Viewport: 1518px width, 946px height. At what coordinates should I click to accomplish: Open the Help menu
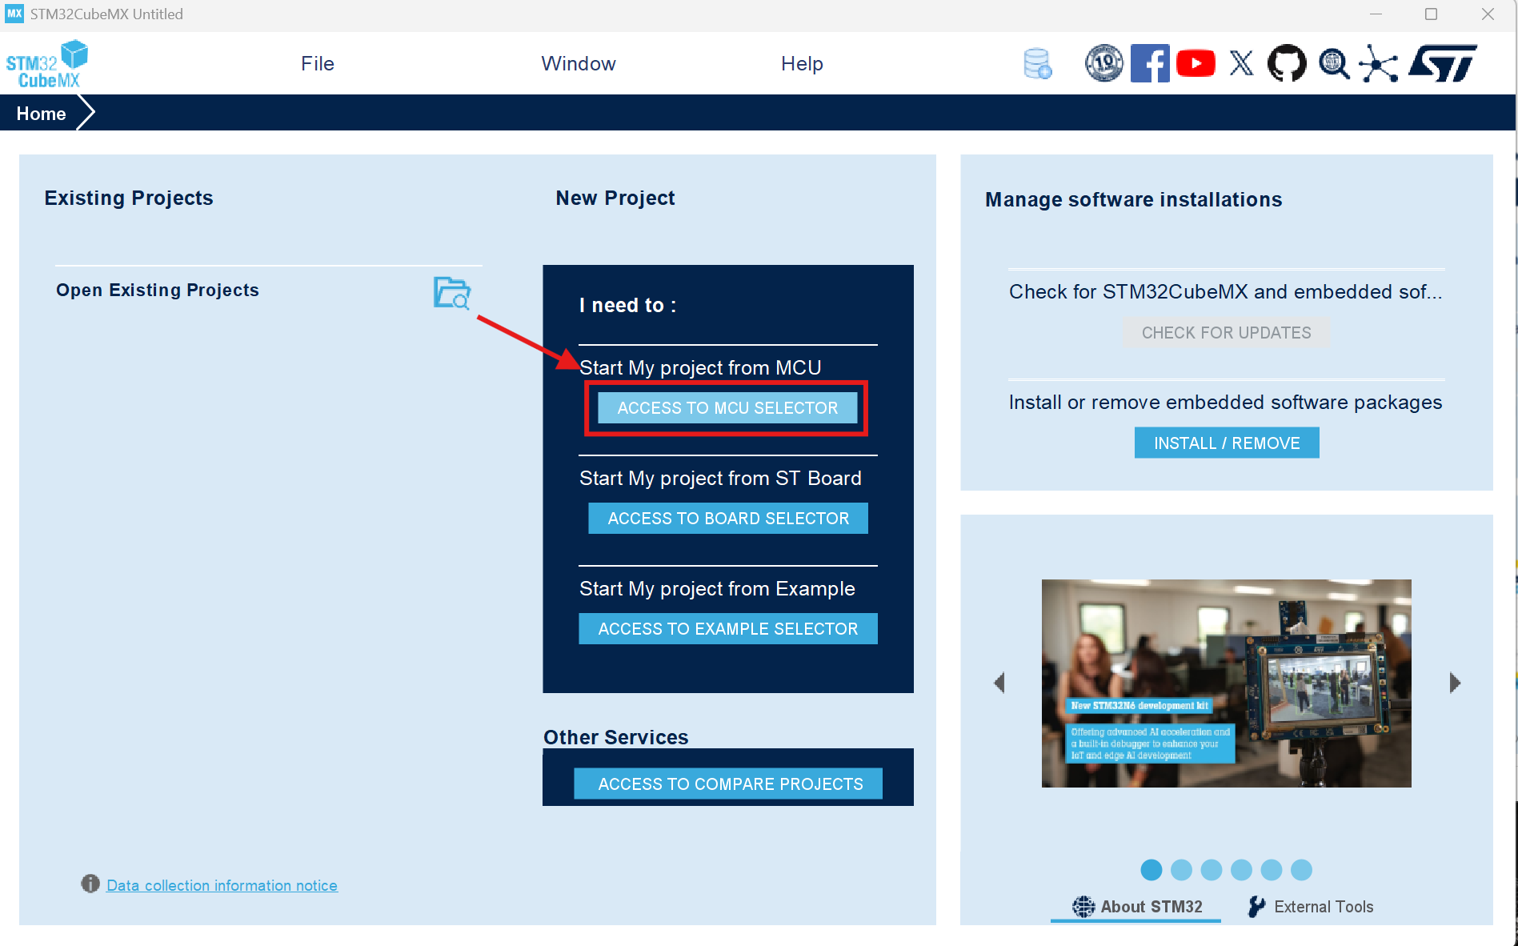[802, 64]
